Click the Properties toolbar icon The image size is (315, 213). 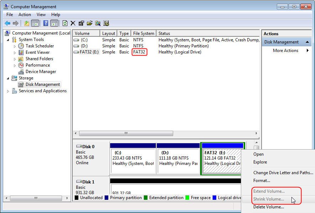coord(81,23)
